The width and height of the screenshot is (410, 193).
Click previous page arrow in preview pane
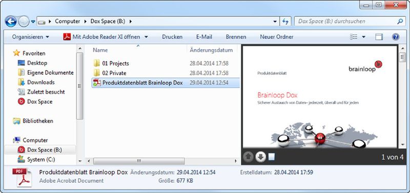[x=248, y=157]
